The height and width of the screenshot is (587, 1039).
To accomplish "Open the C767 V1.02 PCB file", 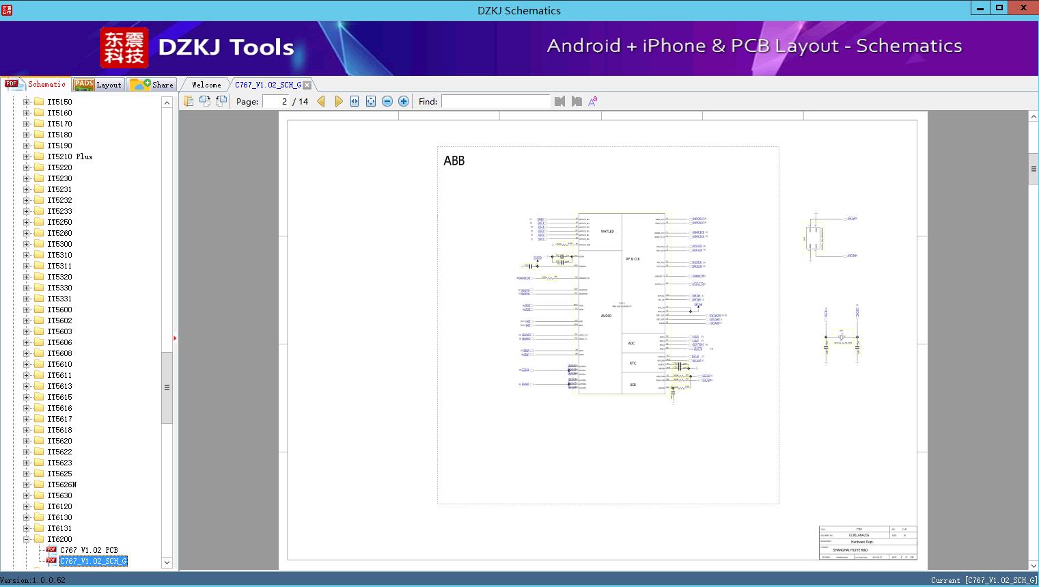I will click(89, 550).
